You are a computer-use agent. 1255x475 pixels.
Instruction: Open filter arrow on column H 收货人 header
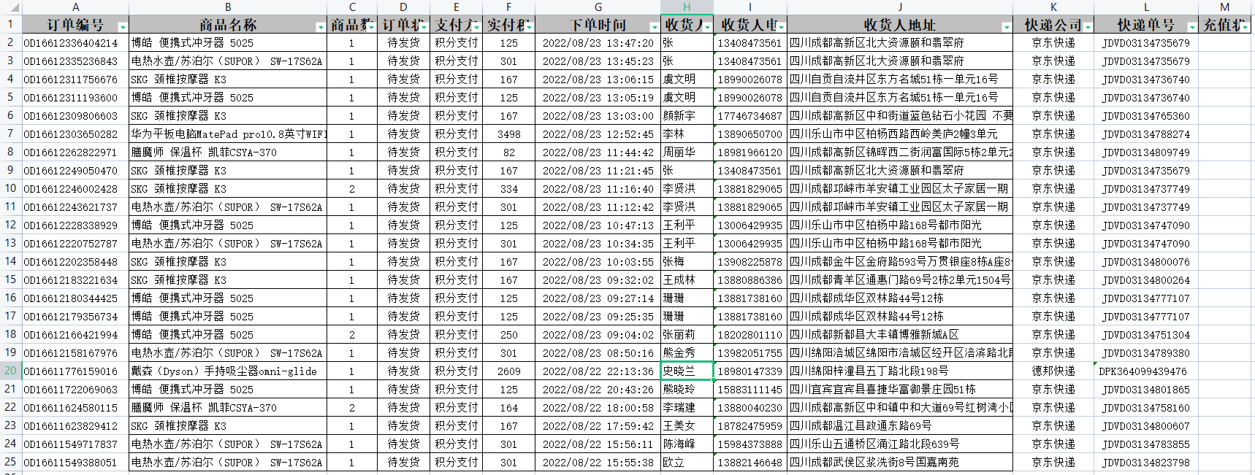706,27
